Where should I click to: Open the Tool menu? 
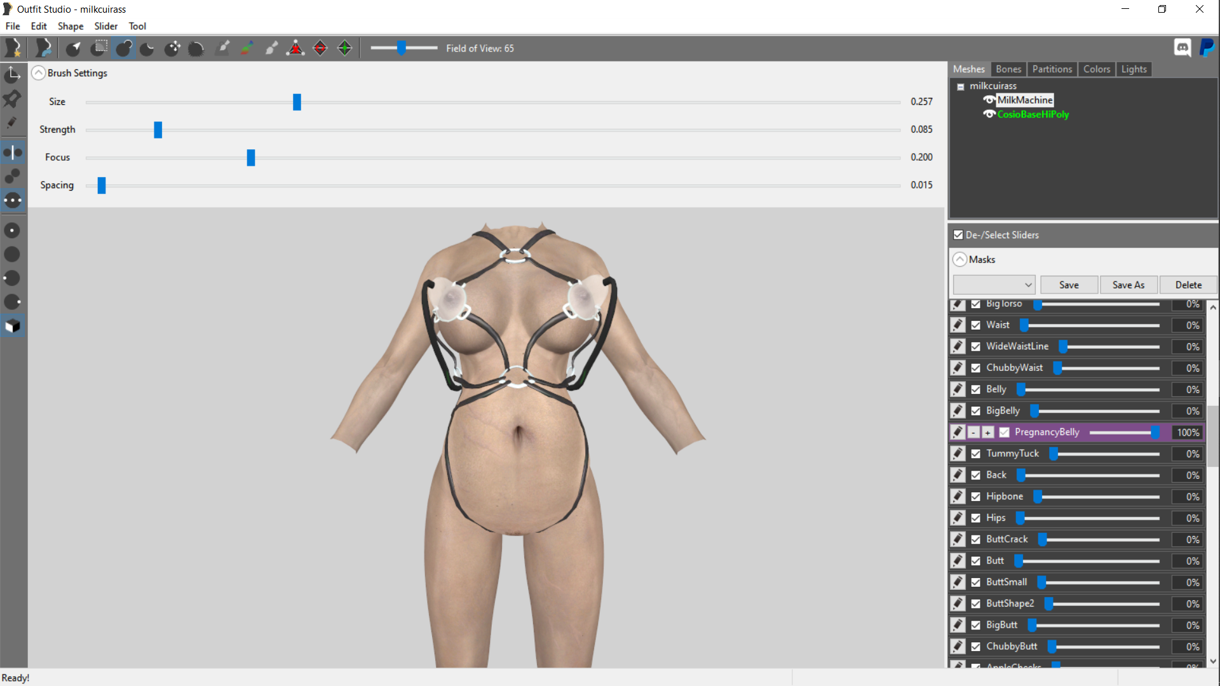point(137,26)
